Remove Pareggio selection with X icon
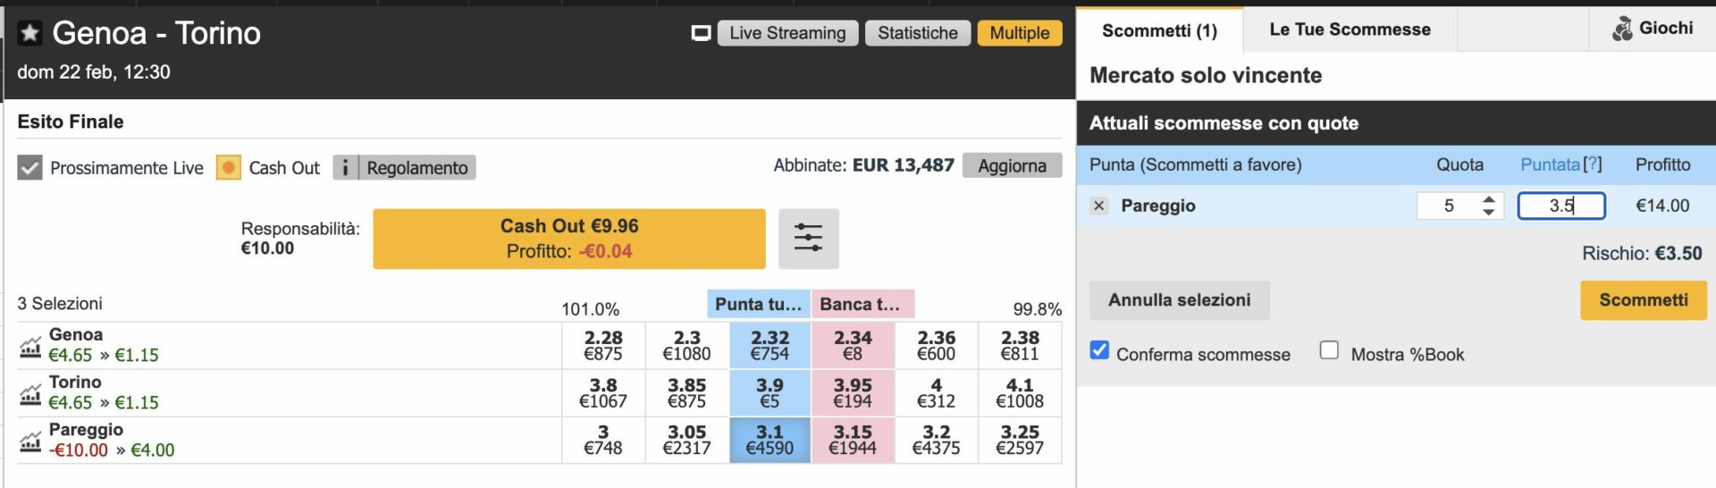 click(x=1098, y=206)
